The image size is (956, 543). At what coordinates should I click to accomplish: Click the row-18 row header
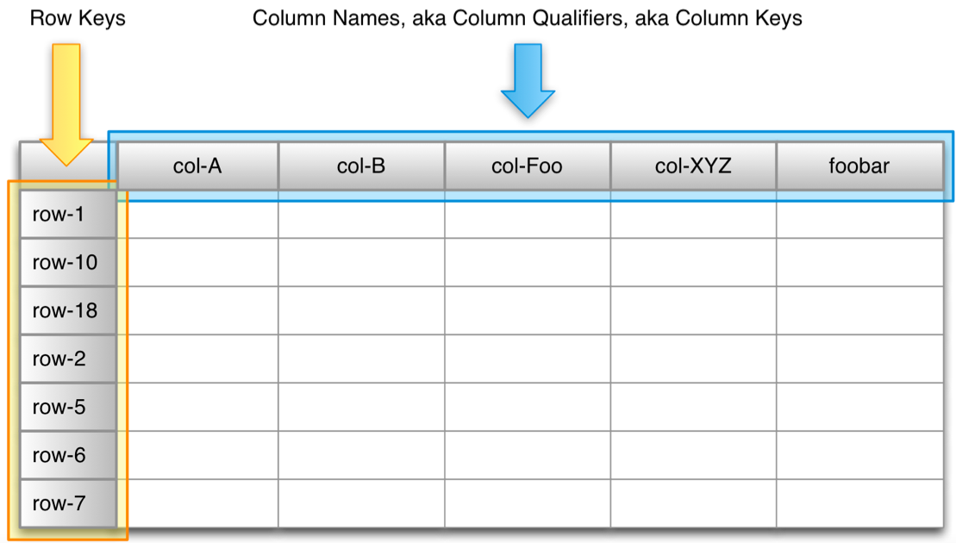pos(66,310)
